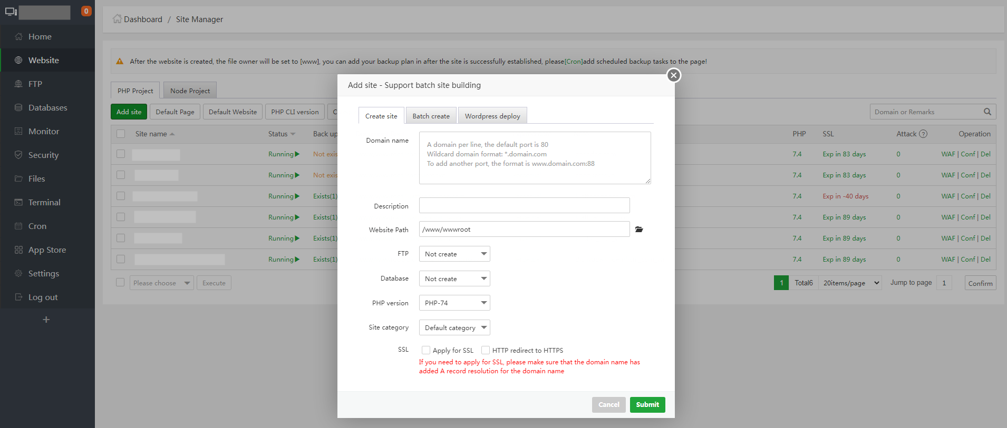Screen dimensions: 1007x428
Task: Open the 20items/page dropdown
Action: (x=850, y=283)
